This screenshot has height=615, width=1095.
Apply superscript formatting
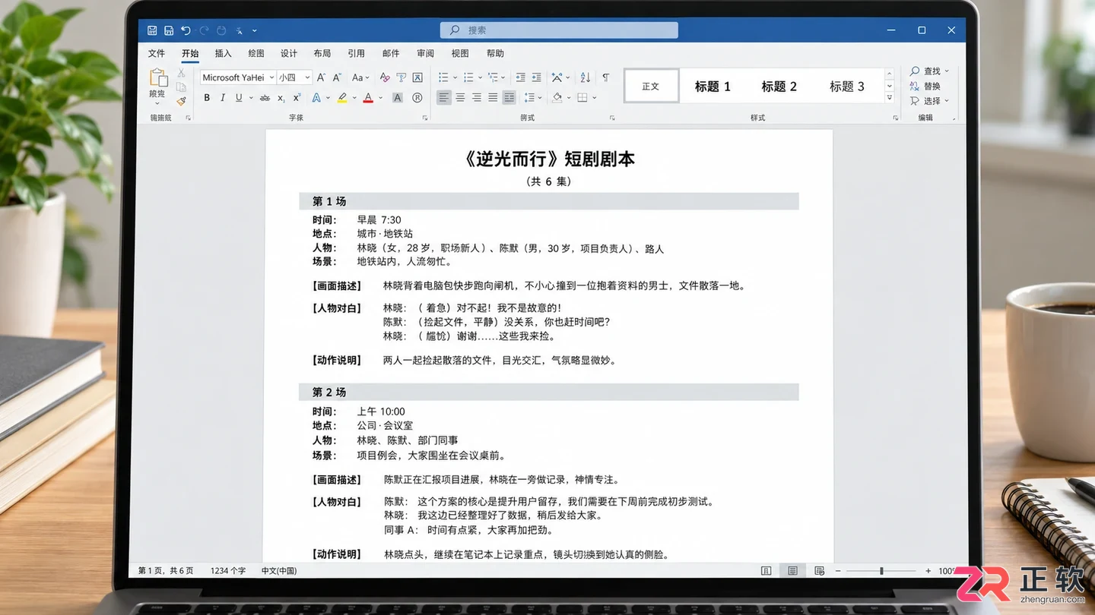tap(297, 98)
